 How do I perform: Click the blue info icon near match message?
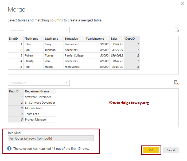click(x=9, y=148)
